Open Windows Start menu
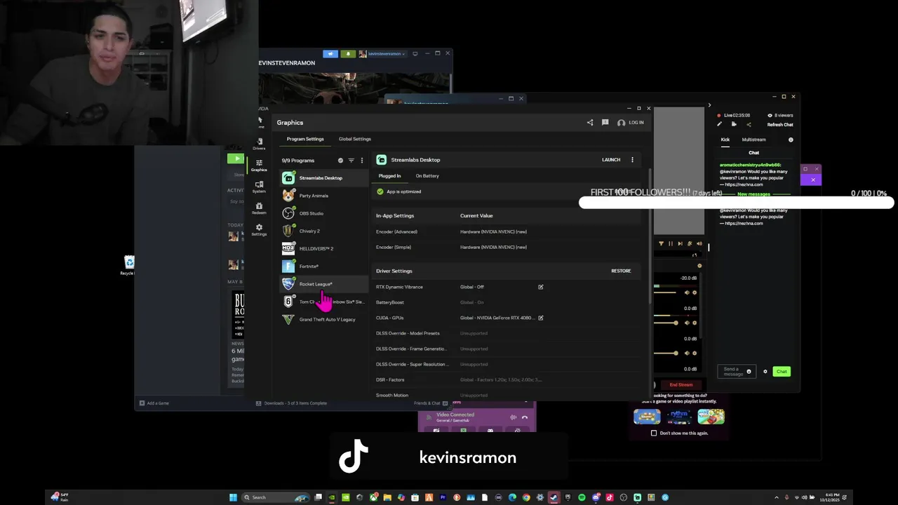This screenshot has height=505, width=898. pyautogui.click(x=233, y=497)
